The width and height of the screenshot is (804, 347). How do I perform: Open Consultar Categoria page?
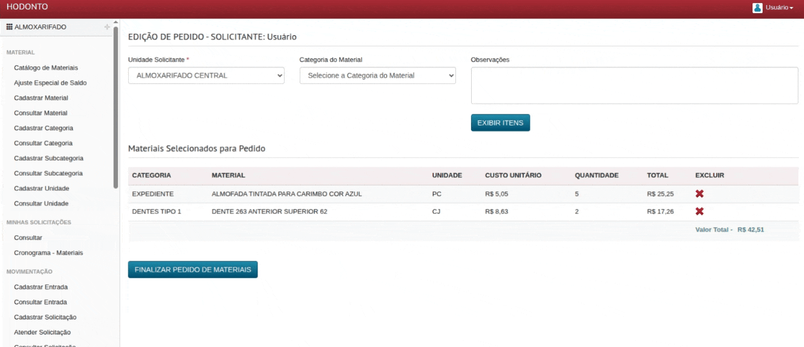[x=43, y=143]
